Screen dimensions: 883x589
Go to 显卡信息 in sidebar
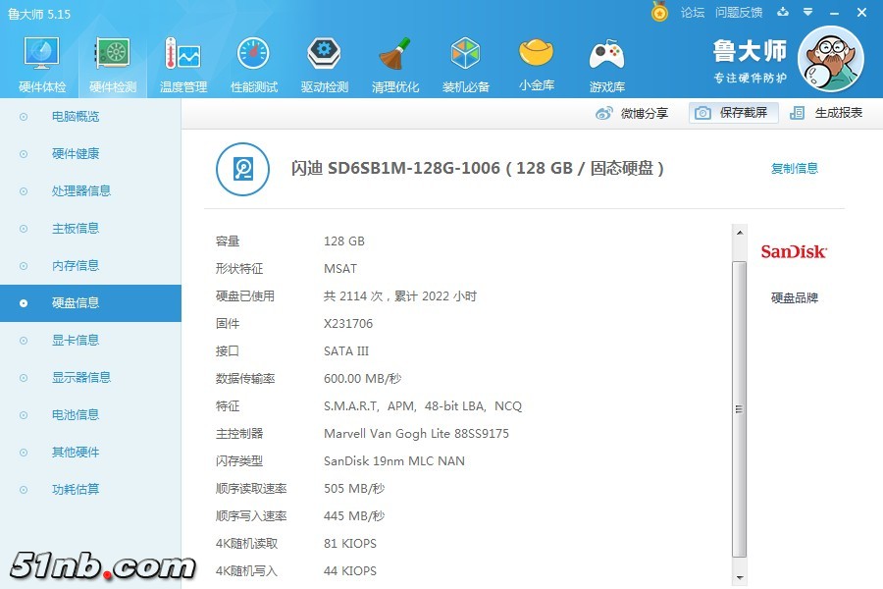(x=75, y=341)
